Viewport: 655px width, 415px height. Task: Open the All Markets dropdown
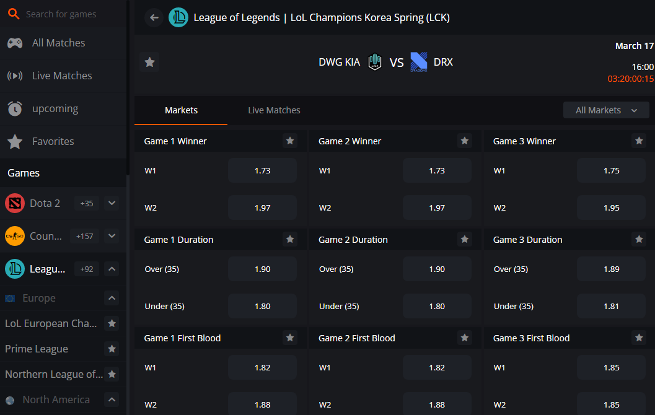click(x=606, y=110)
